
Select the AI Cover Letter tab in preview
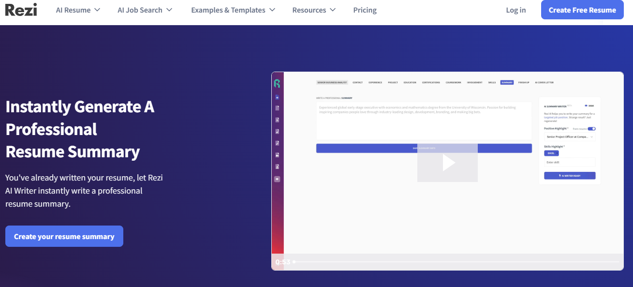click(x=544, y=82)
